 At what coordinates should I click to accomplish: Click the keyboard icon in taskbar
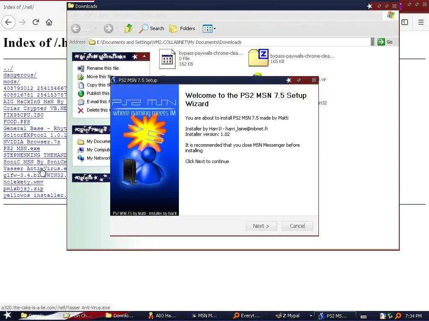pyautogui.click(x=364, y=316)
